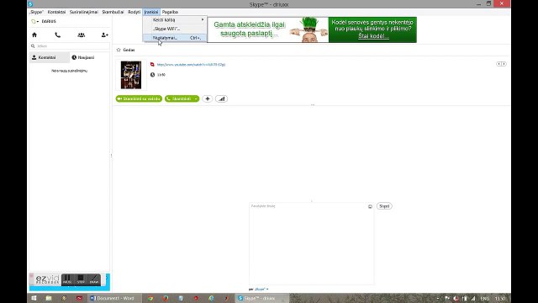Click the volume icon in system tray
This screenshot has height=303, width=538.
456,299
